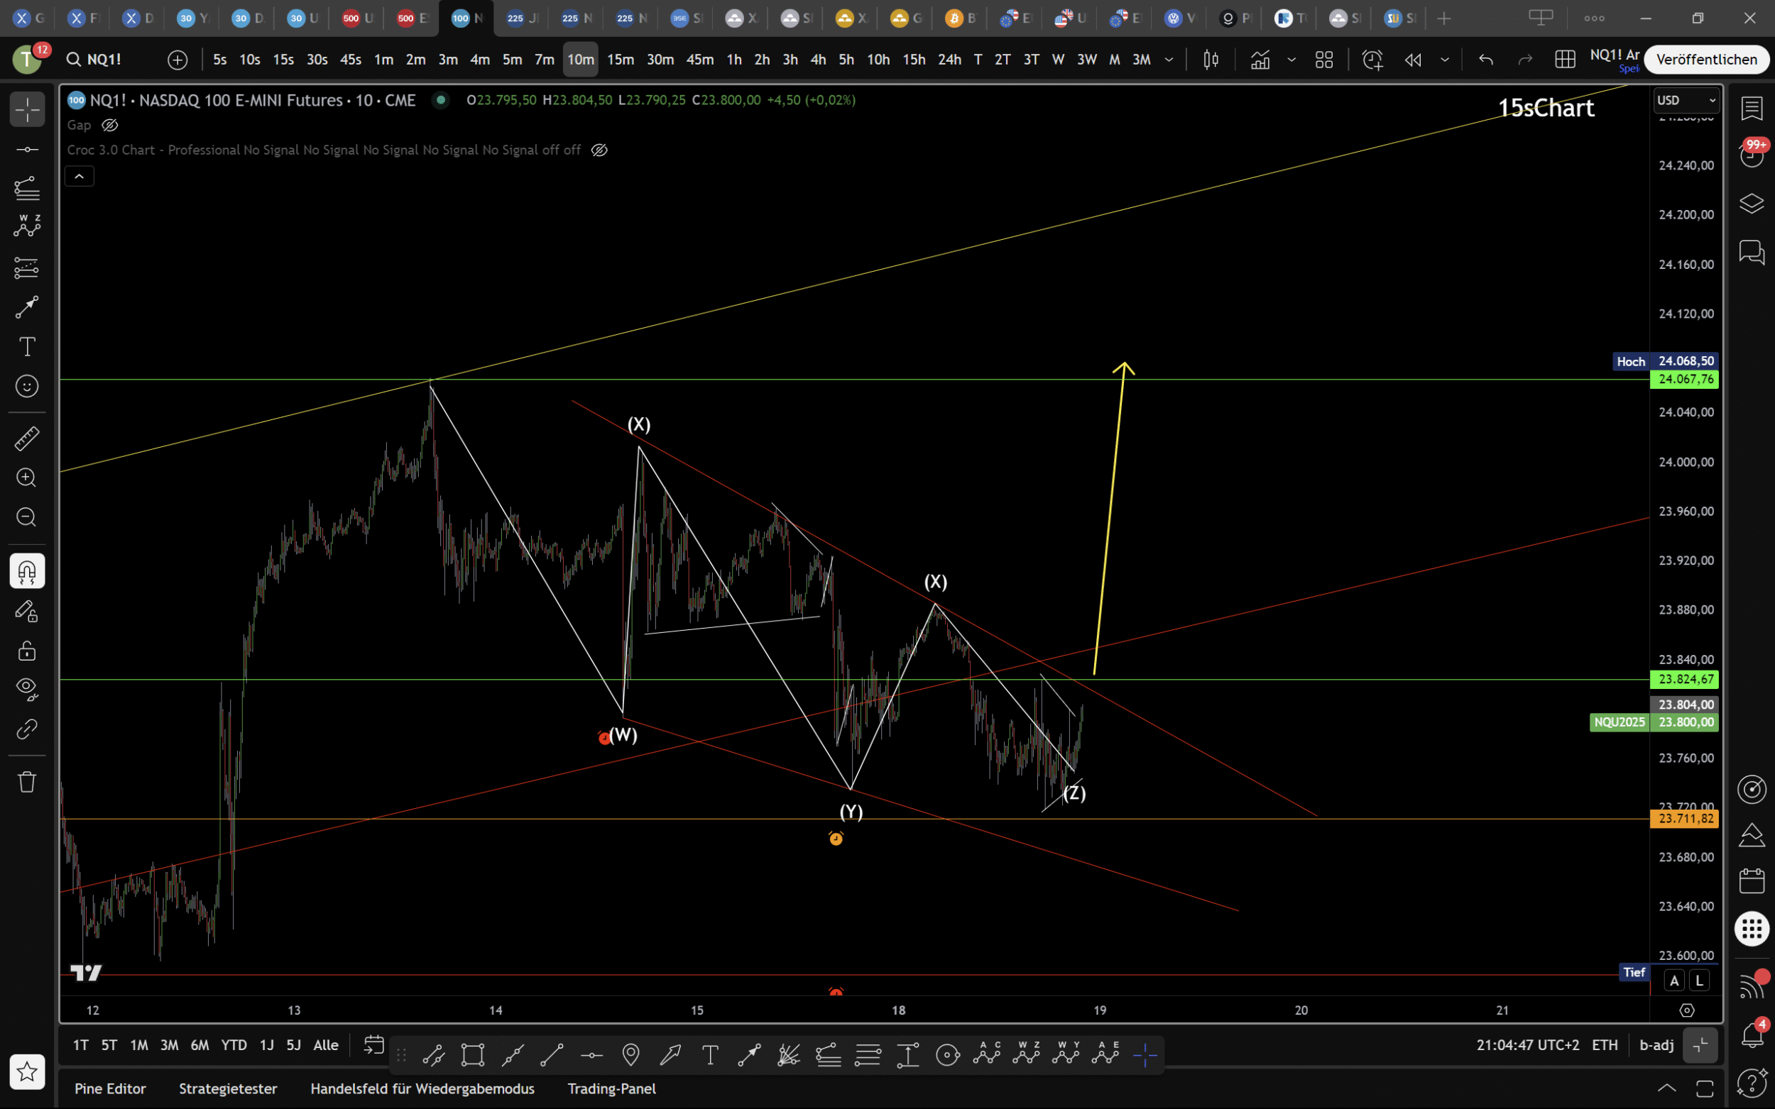The width and height of the screenshot is (1775, 1109).
Task: Open the USD currency dropdown
Action: 1686,101
